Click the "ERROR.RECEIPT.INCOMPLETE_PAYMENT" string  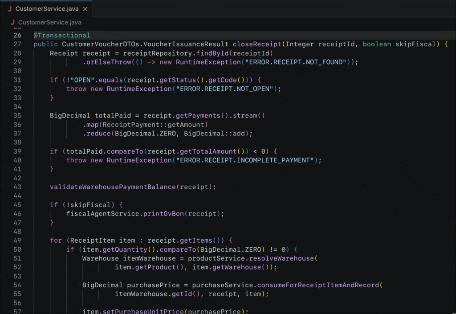coord(245,160)
